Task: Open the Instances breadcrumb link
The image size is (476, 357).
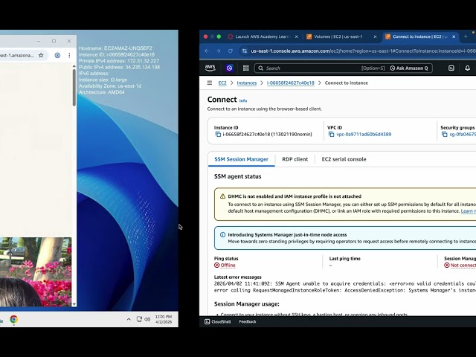Action: click(246, 83)
